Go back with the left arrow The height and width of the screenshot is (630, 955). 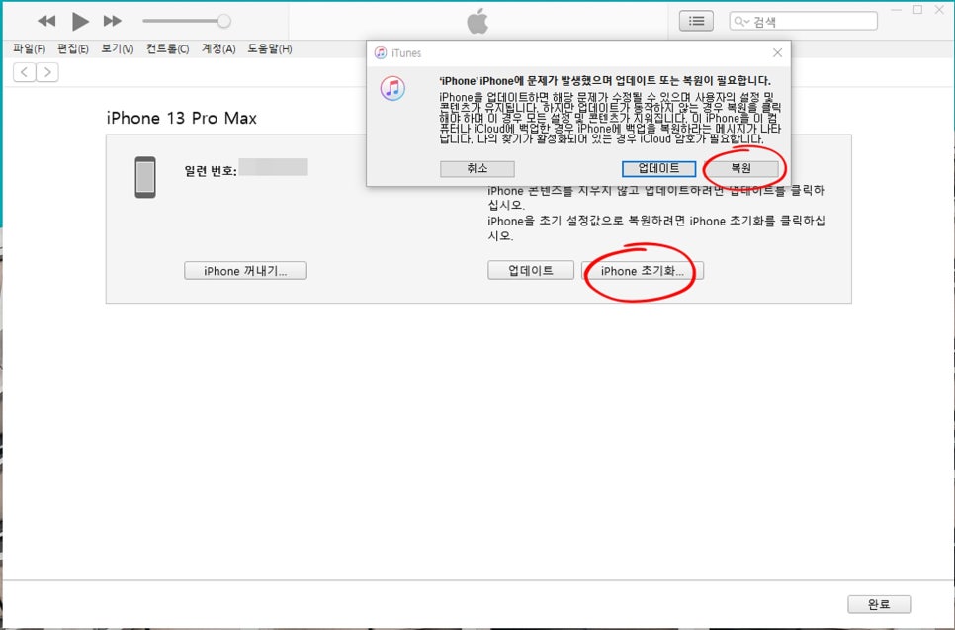25,72
